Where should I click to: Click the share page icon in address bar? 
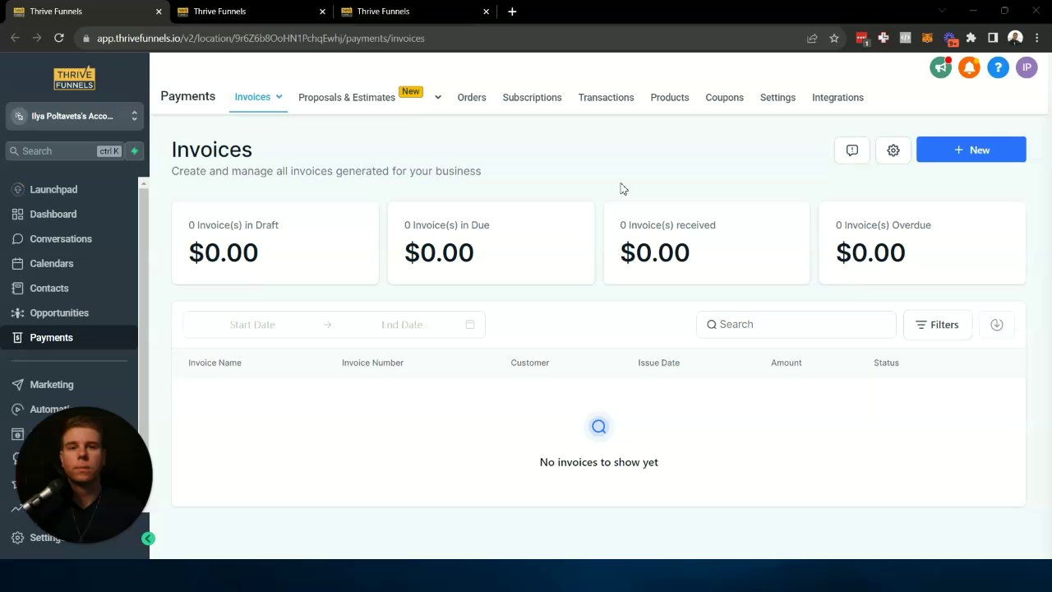pyautogui.click(x=812, y=38)
